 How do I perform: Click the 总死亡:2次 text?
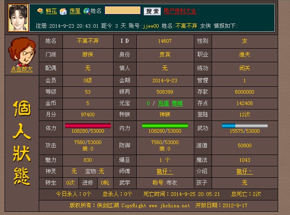tap(246, 194)
